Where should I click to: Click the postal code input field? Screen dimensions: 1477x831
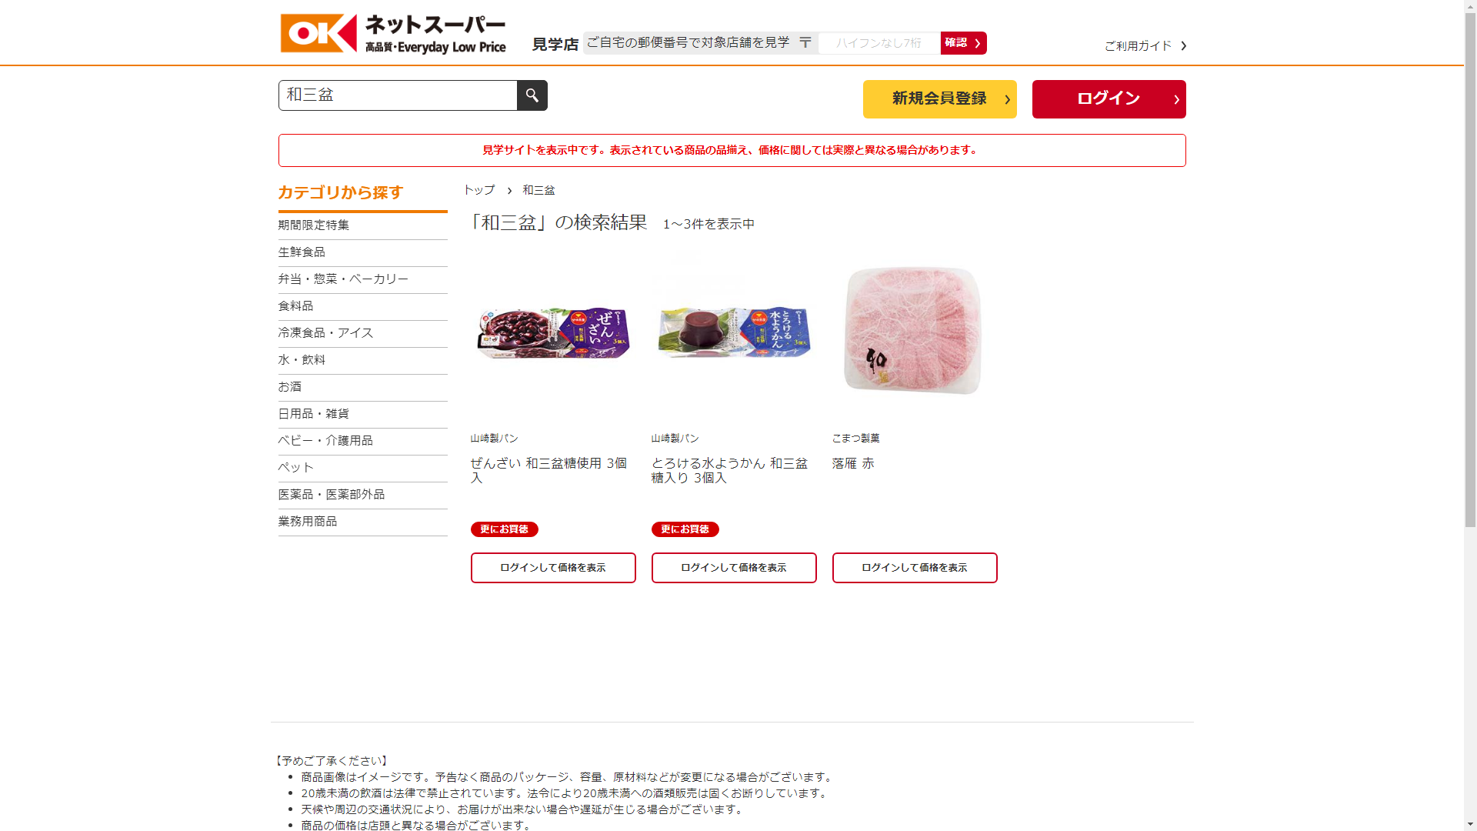coord(879,43)
